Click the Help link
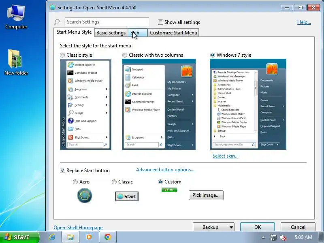The height and width of the screenshot is (243, 324). (x=304, y=22)
